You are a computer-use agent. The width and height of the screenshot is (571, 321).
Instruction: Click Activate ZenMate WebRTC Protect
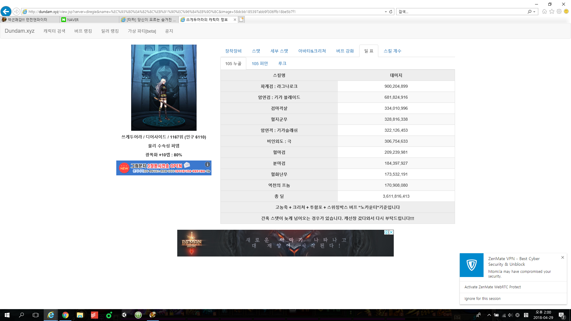(493, 287)
